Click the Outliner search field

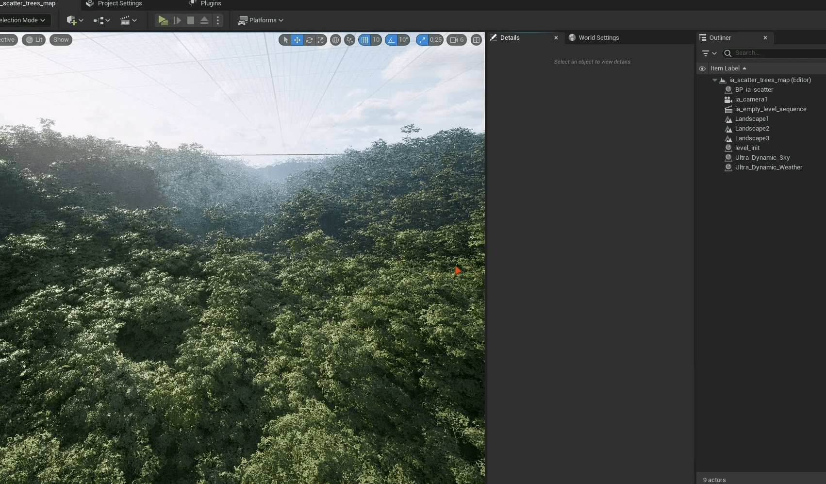coord(775,53)
